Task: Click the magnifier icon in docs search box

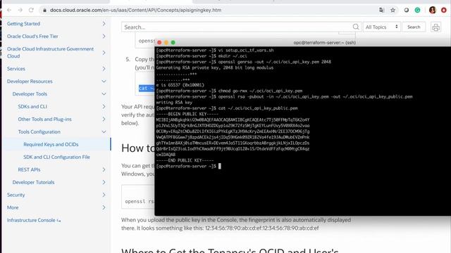Action: pos(356,27)
